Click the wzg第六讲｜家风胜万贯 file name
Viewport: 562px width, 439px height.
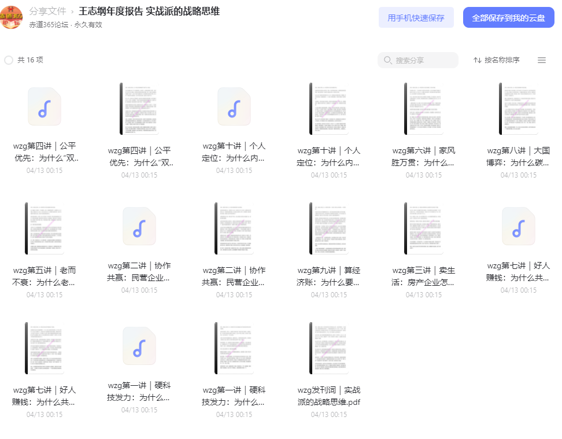tap(424, 157)
